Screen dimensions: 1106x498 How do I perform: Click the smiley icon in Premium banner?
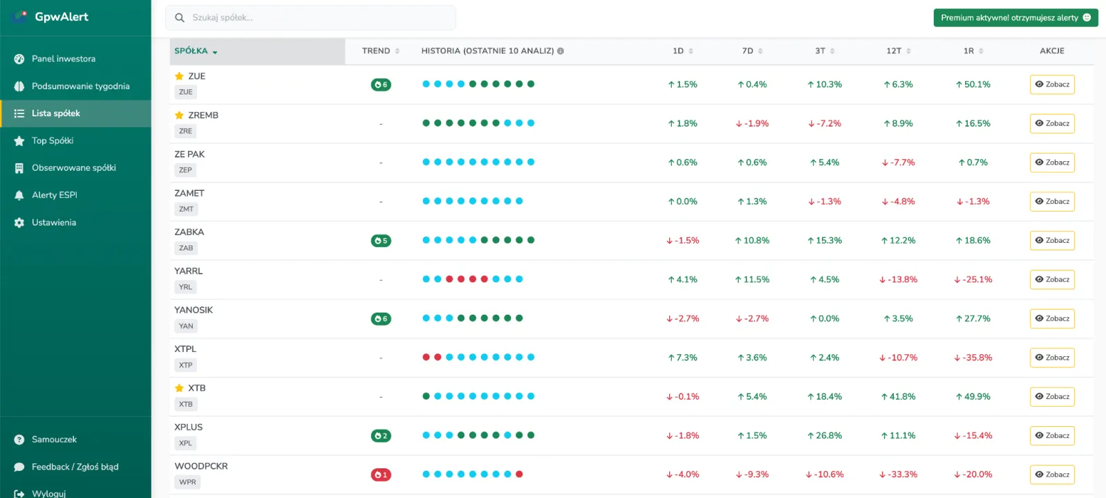1087,18
